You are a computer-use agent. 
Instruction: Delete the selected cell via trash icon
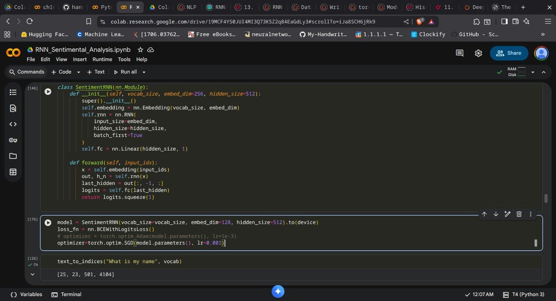coord(519,214)
